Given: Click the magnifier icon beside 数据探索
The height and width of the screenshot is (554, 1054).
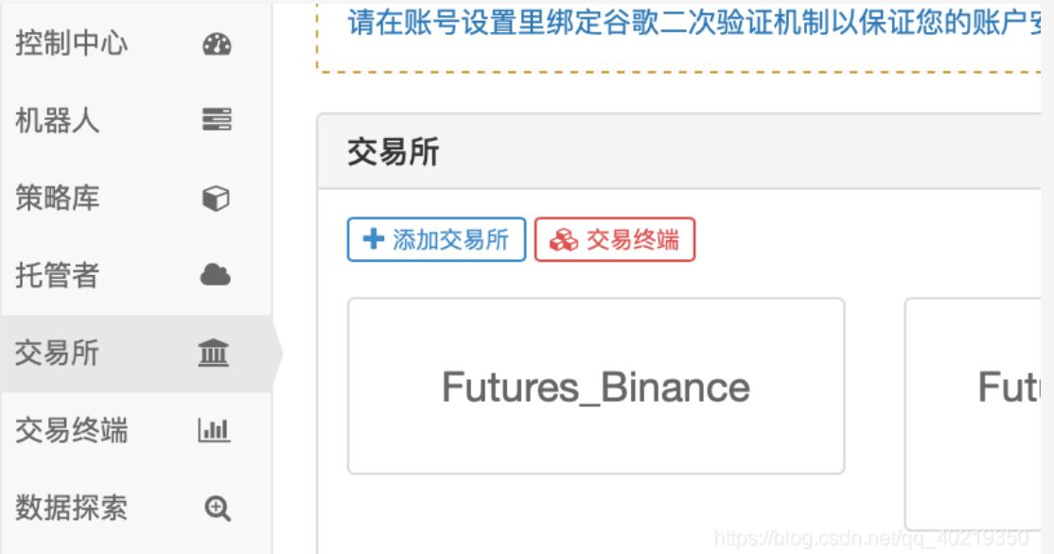Looking at the screenshot, I should (218, 509).
